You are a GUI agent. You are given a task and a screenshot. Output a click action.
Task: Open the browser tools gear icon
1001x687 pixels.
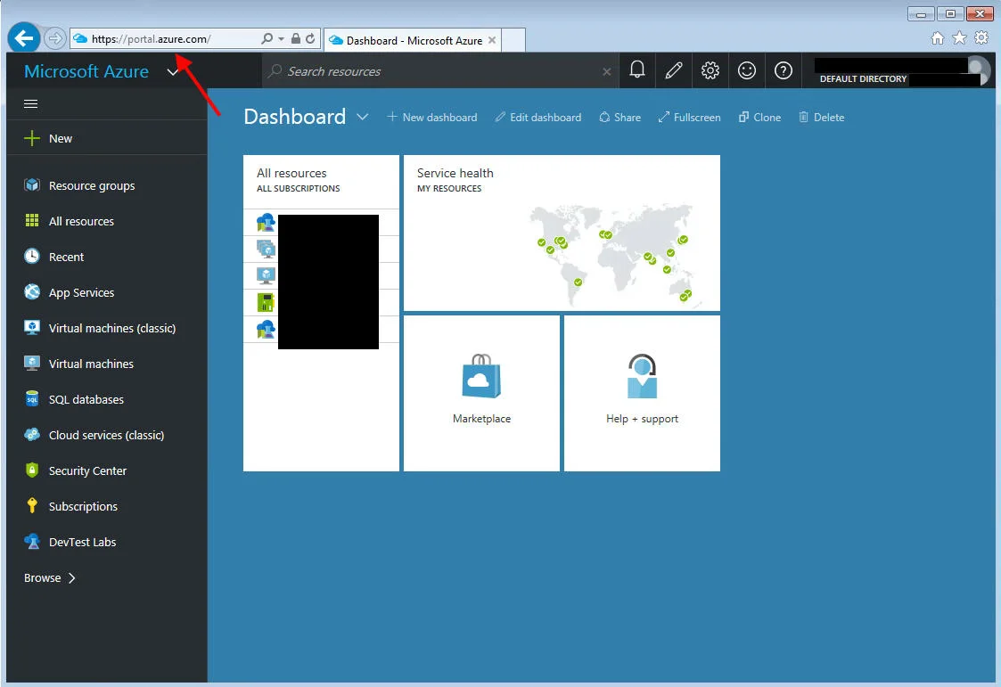(x=981, y=38)
